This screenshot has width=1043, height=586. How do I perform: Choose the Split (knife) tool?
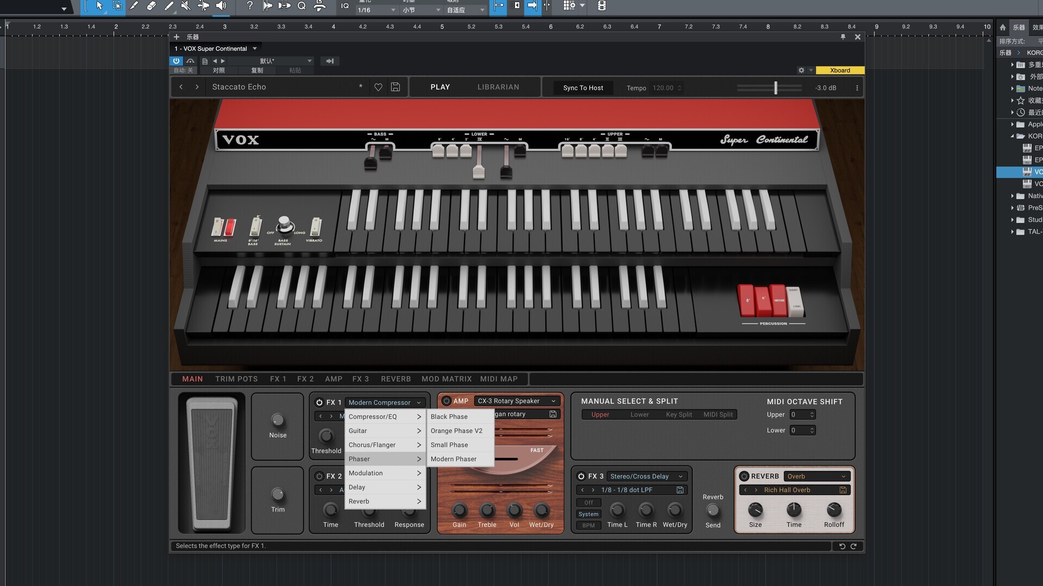point(134,6)
